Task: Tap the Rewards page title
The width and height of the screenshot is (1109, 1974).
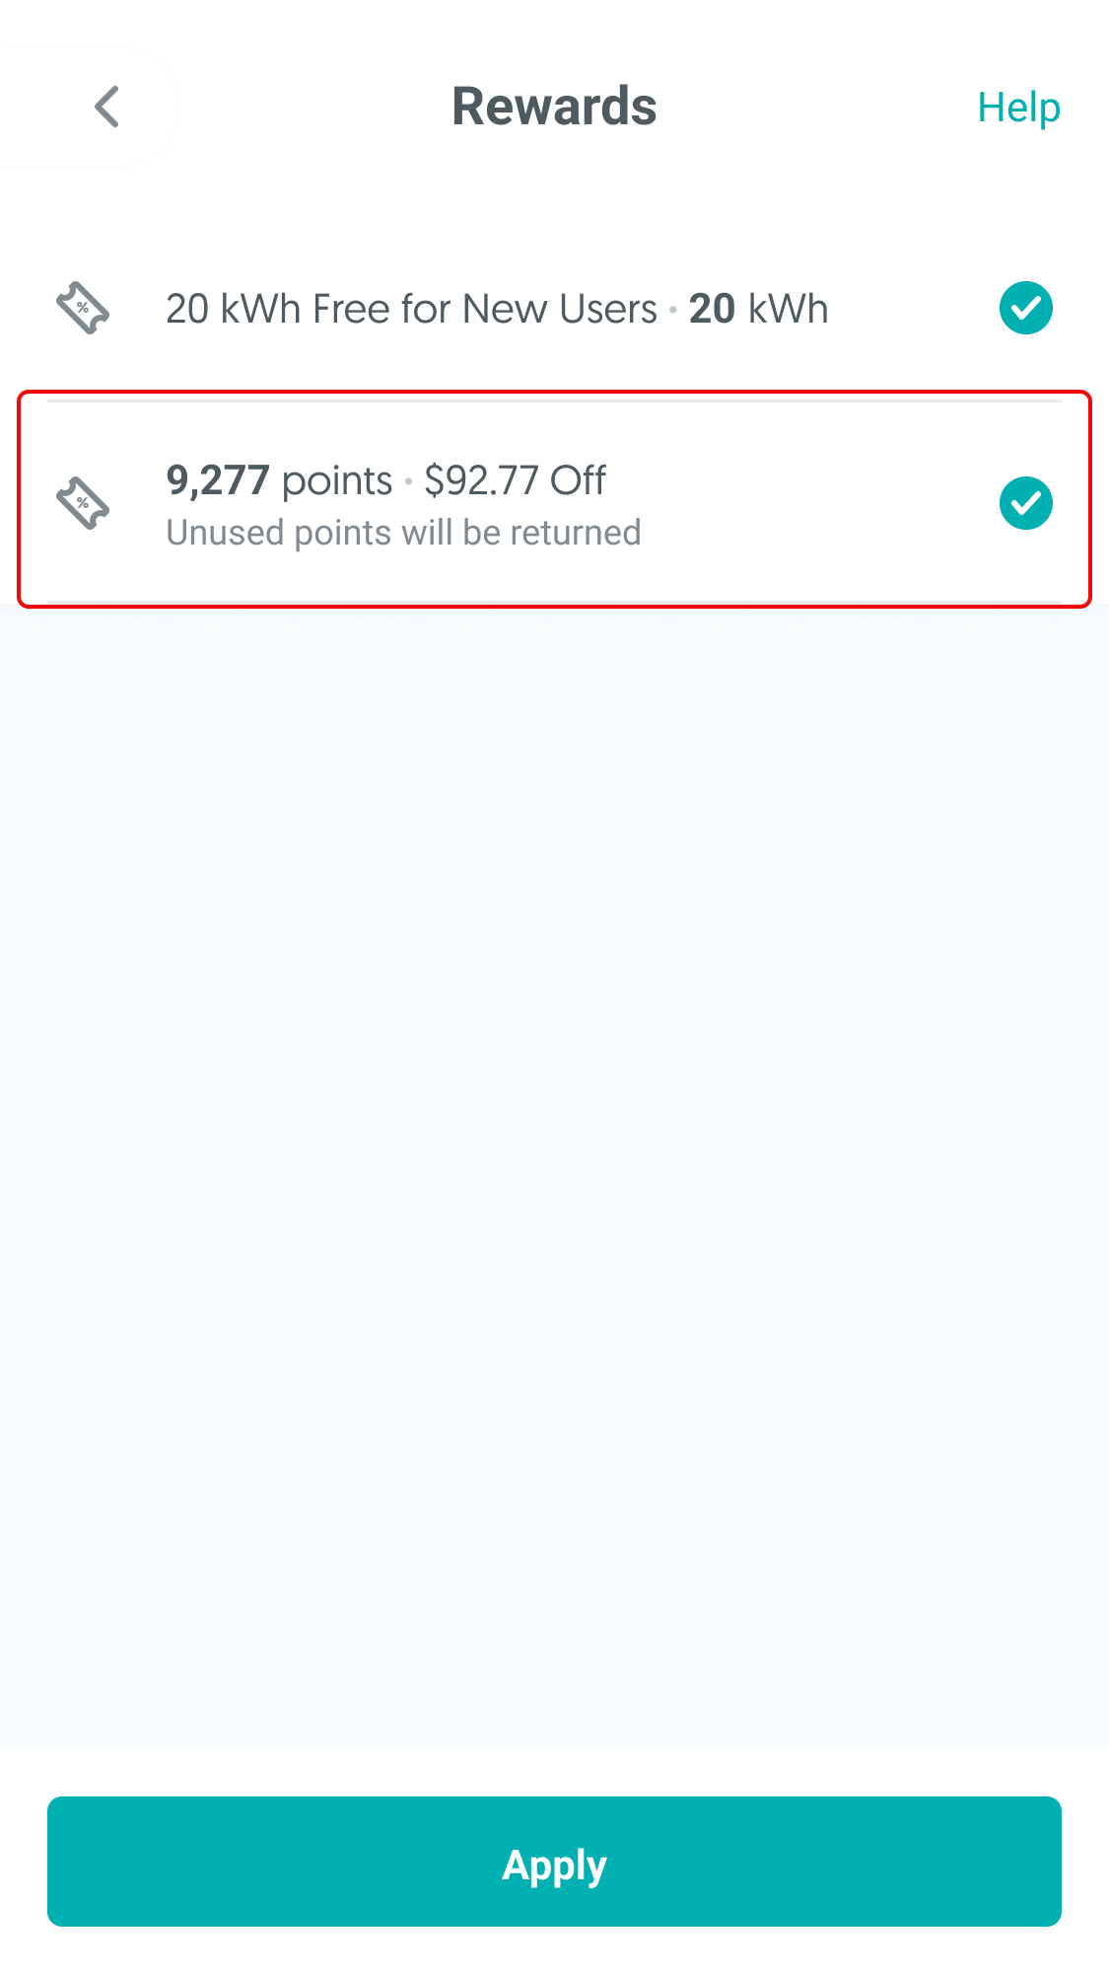Action: coord(554,107)
